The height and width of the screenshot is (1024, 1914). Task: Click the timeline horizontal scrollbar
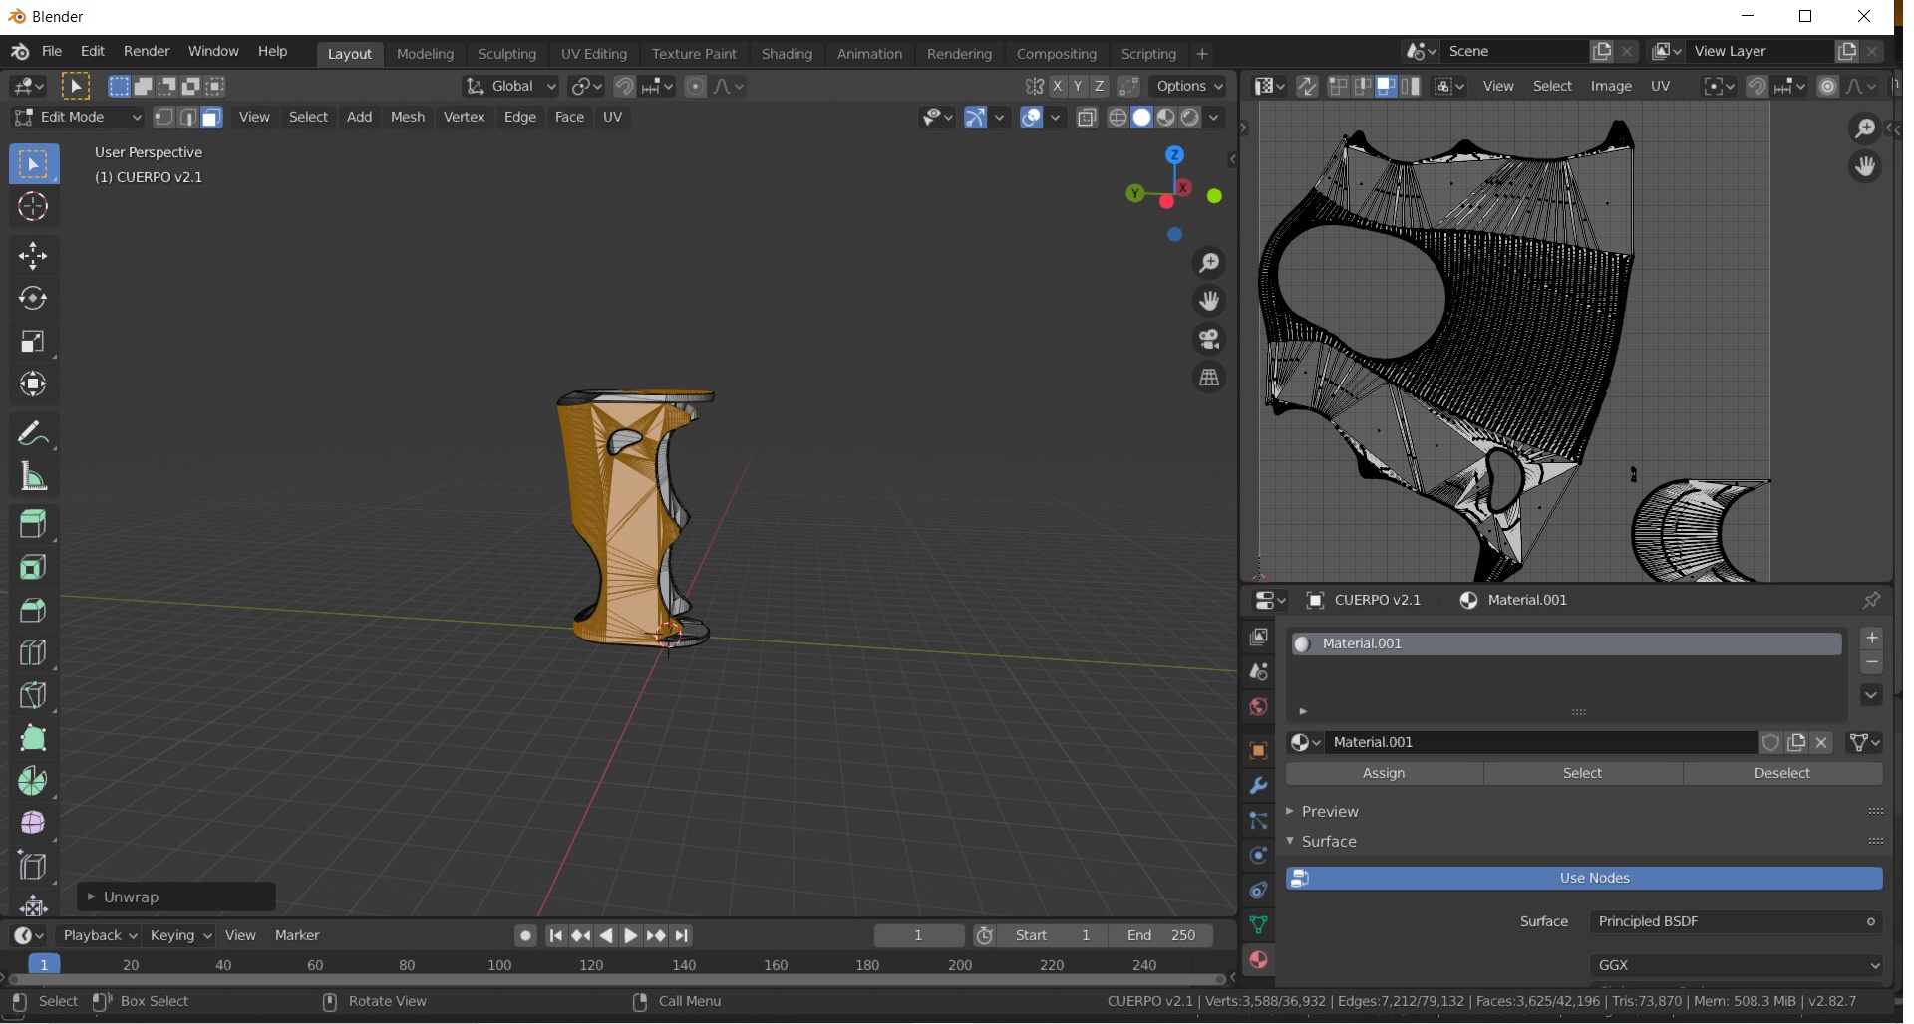pyautogui.click(x=618, y=980)
